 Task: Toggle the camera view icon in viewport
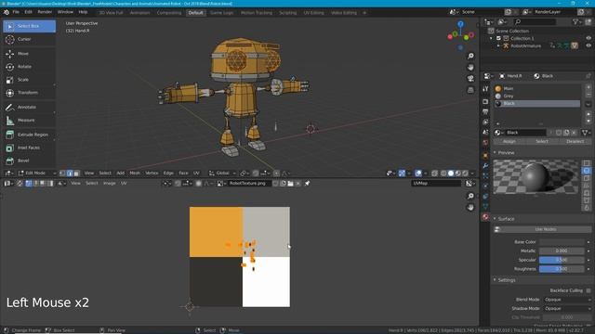(x=470, y=79)
